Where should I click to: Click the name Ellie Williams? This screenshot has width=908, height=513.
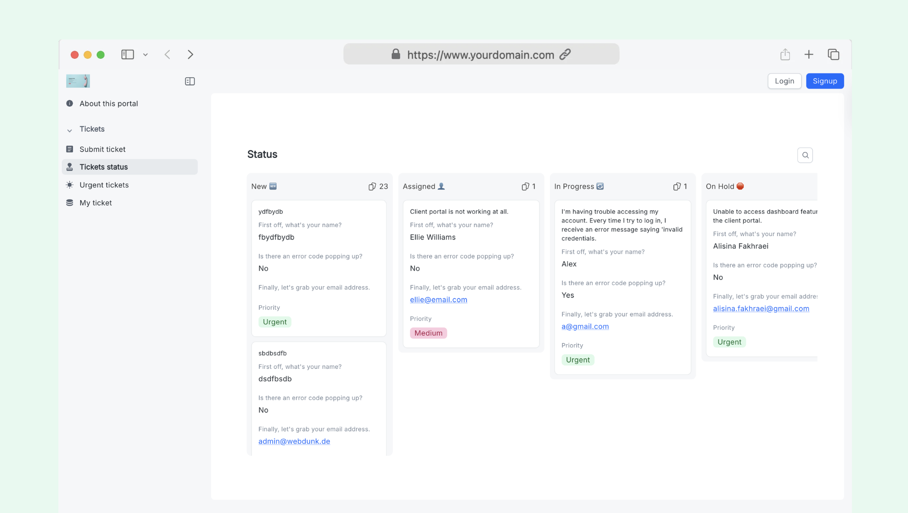tap(433, 238)
